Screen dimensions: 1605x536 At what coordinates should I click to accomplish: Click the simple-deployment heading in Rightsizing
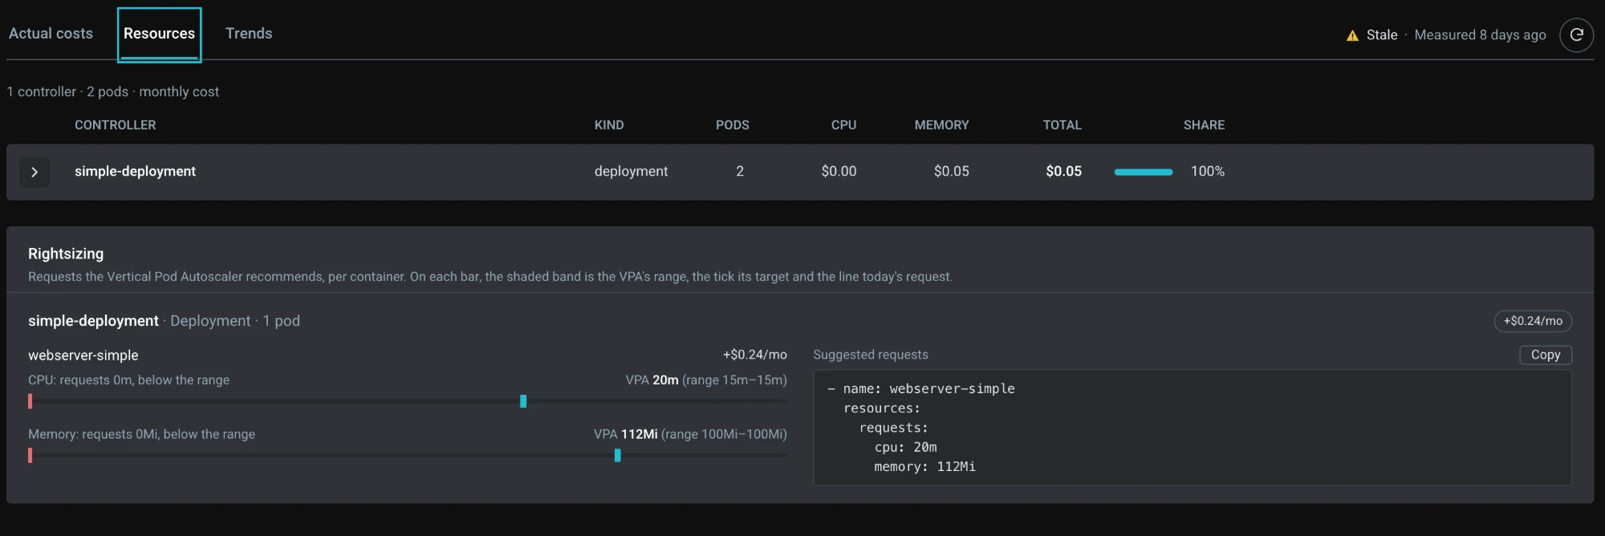tap(93, 320)
